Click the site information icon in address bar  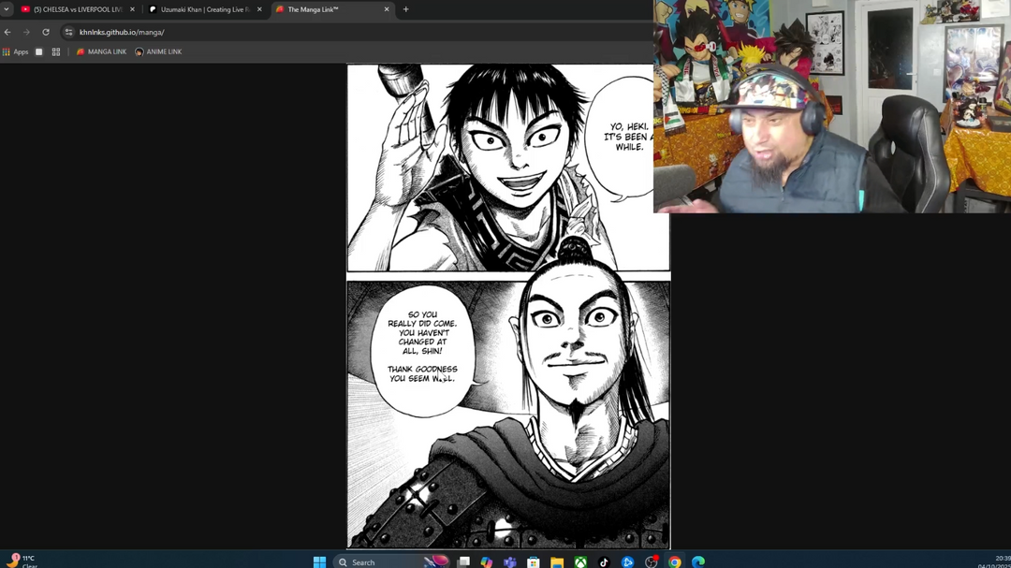tap(68, 31)
